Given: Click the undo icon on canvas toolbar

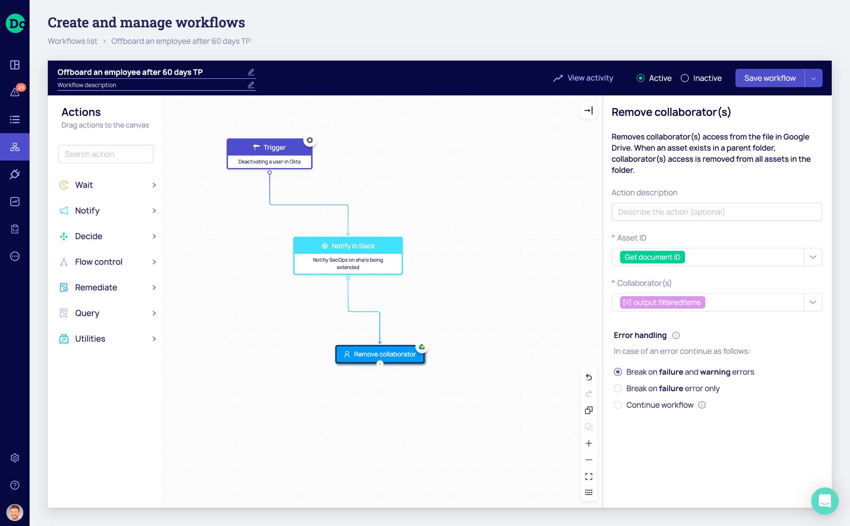Looking at the screenshot, I should point(589,377).
